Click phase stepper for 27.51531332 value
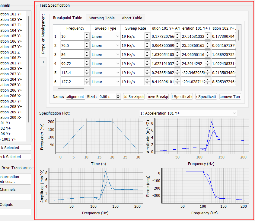 coord(208,36)
